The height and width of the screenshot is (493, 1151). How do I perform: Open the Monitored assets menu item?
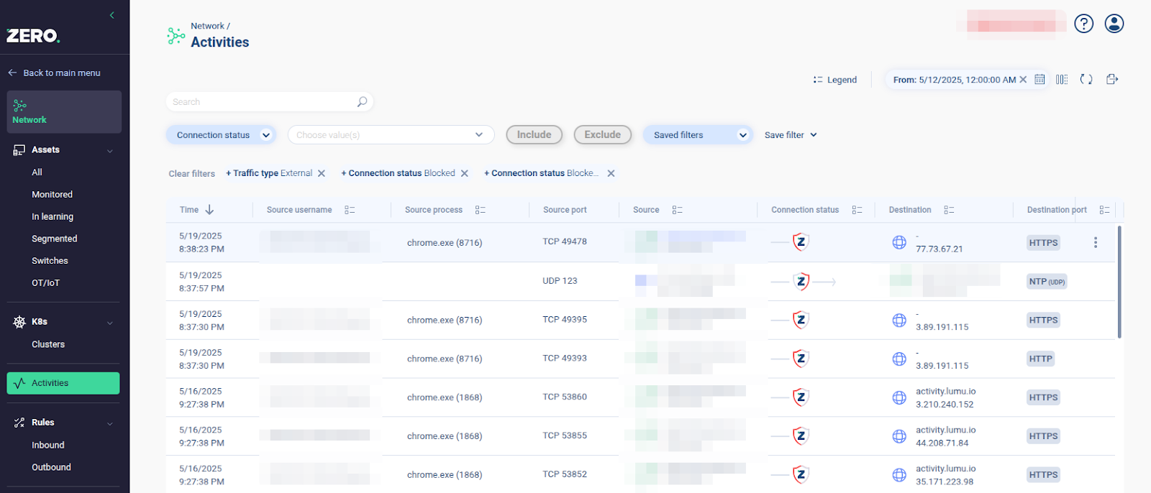(52, 195)
